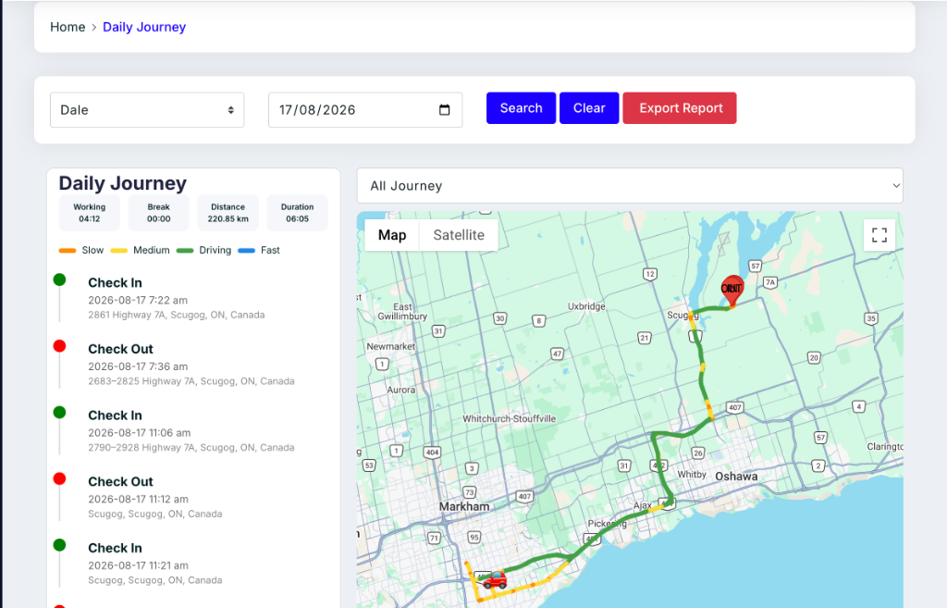Select the Break 00:00 stat card

click(x=159, y=213)
